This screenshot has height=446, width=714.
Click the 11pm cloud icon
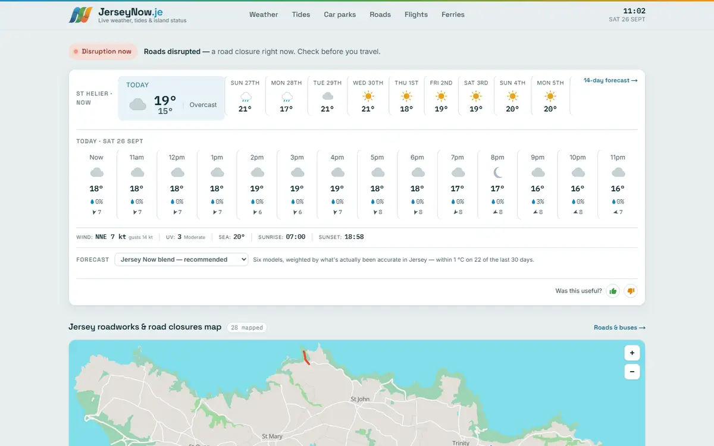coord(618,172)
